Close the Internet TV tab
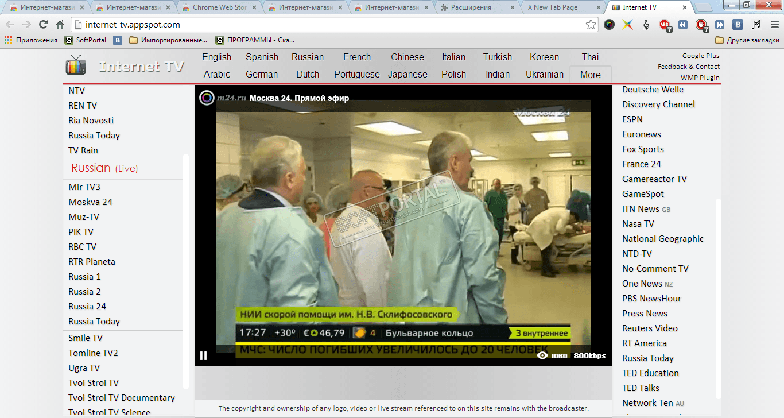The image size is (784, 418). [685, 7]
